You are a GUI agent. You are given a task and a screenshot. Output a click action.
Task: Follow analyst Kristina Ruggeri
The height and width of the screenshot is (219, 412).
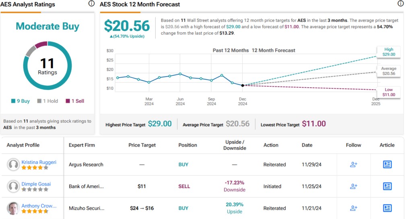pyautogui.click(x=354, y=164)
